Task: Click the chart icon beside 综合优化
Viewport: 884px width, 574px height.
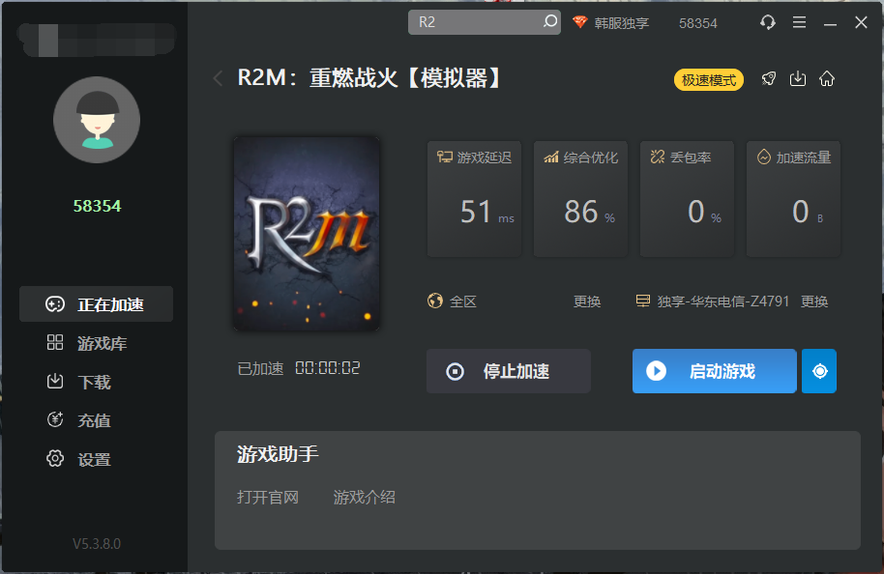Action: pyautogui.click(x=551, y=158)
